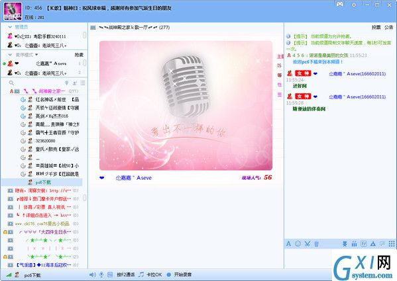The width and height of the screenshot is (397, 281).
Task: Click 开始录音 to start recording
Action: tap(183, 274)
